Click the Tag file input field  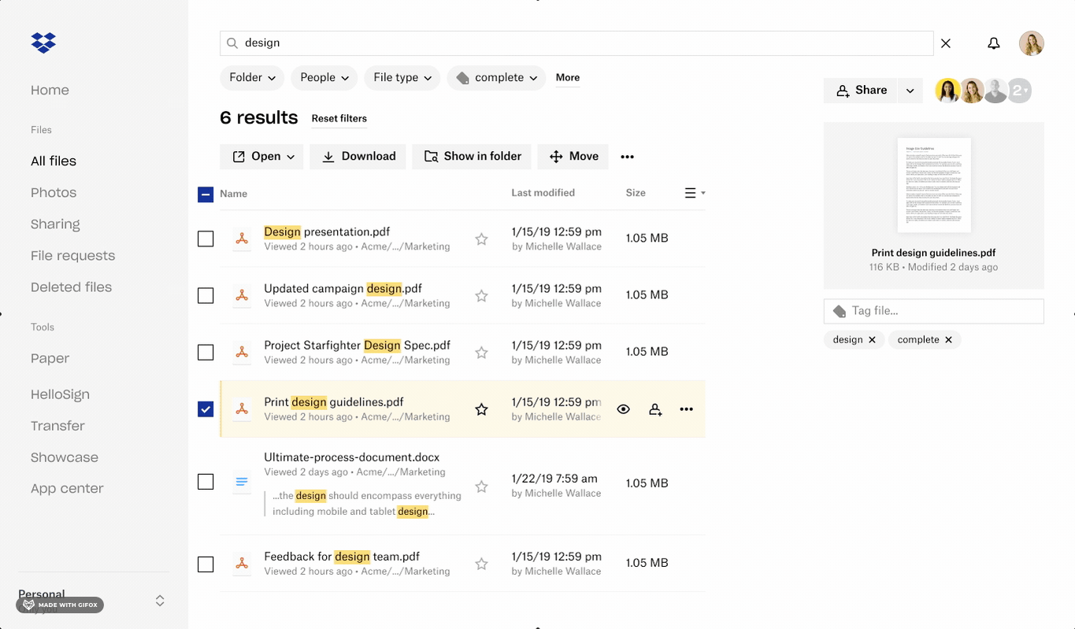click(933, 311)
